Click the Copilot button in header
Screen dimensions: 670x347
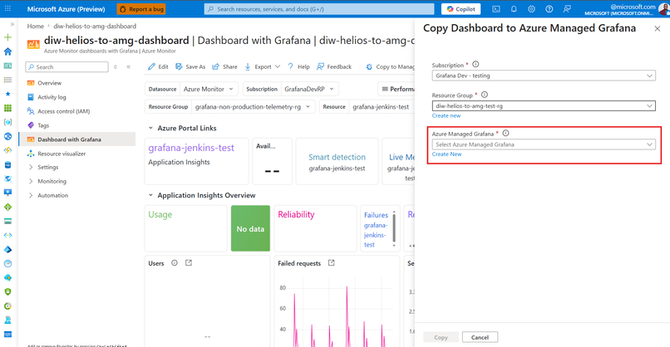461,9
